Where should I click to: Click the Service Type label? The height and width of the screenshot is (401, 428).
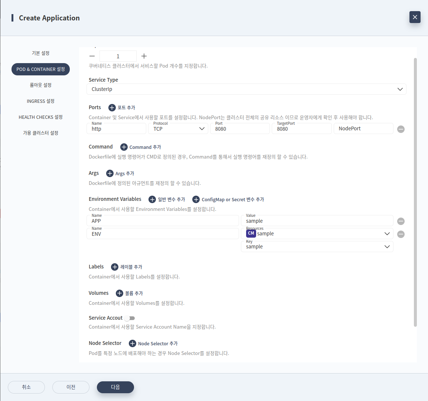104,80
